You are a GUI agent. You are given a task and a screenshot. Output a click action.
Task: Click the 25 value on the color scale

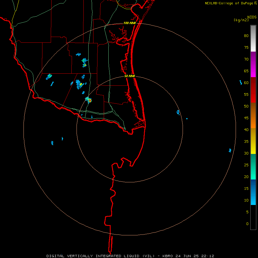pos(246,165)
